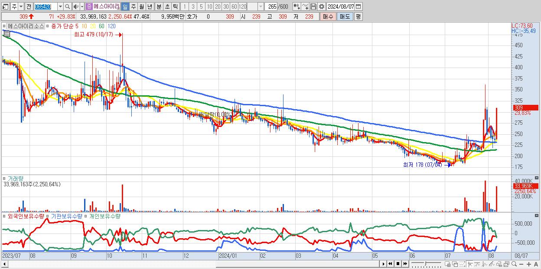The image size is (541, 269).
Task: Click the 최저 178 (07/04) marker label
Action: click(x=422, y=165)
